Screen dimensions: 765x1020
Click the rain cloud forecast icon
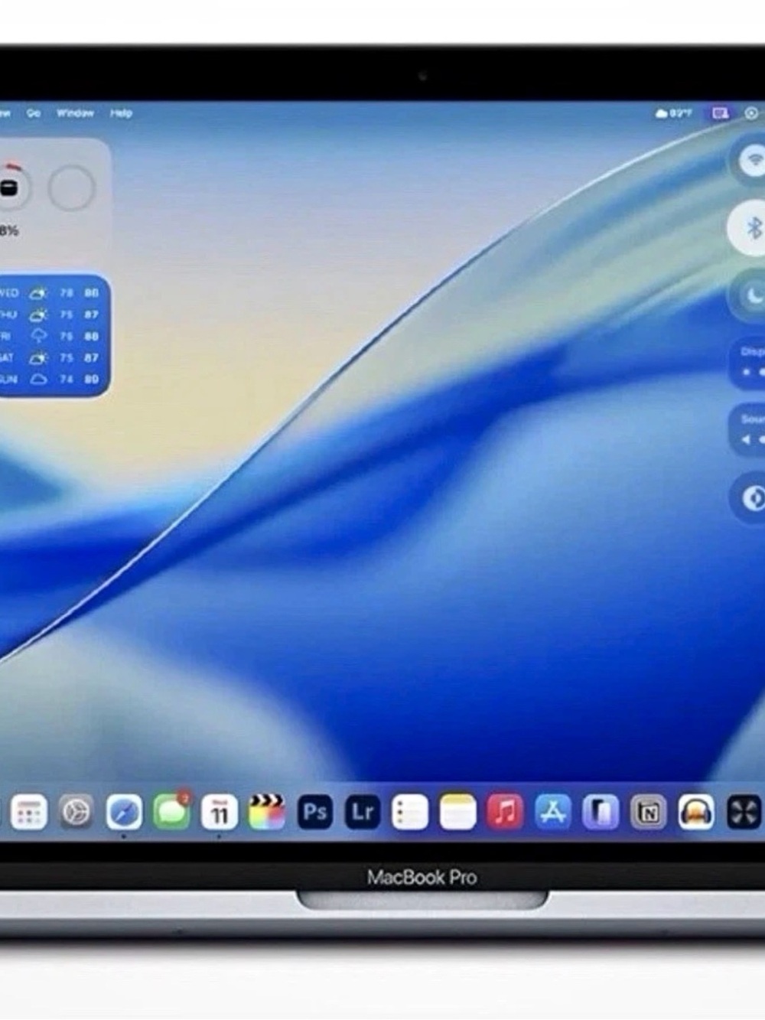[x=38, y=336]
